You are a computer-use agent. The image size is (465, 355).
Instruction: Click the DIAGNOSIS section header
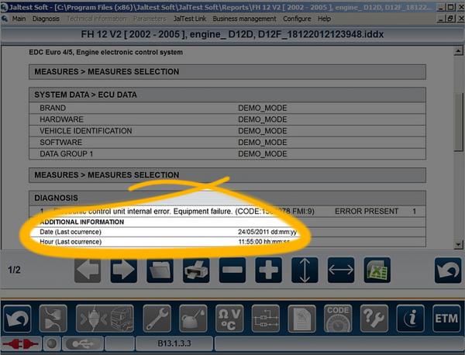pos(227,198)
